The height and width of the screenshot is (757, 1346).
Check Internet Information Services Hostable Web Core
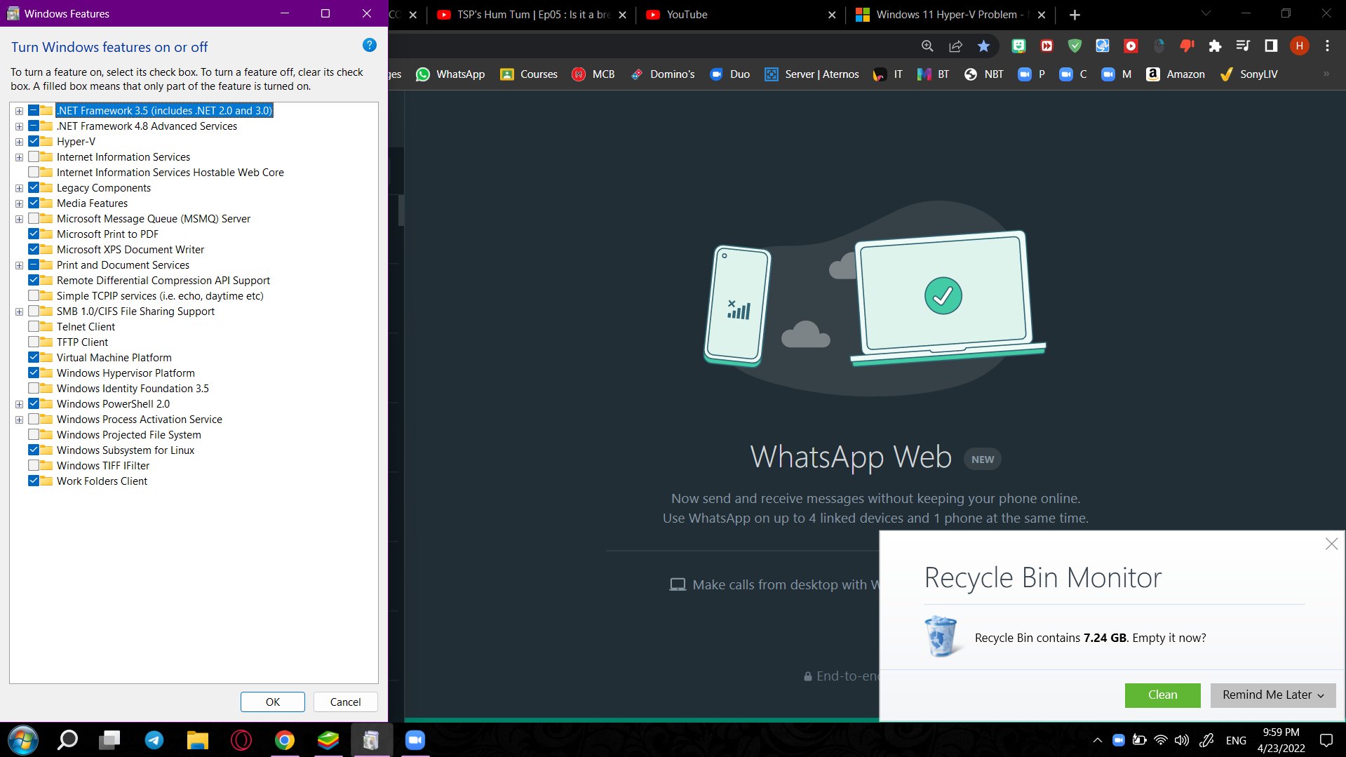pos(34,172)
